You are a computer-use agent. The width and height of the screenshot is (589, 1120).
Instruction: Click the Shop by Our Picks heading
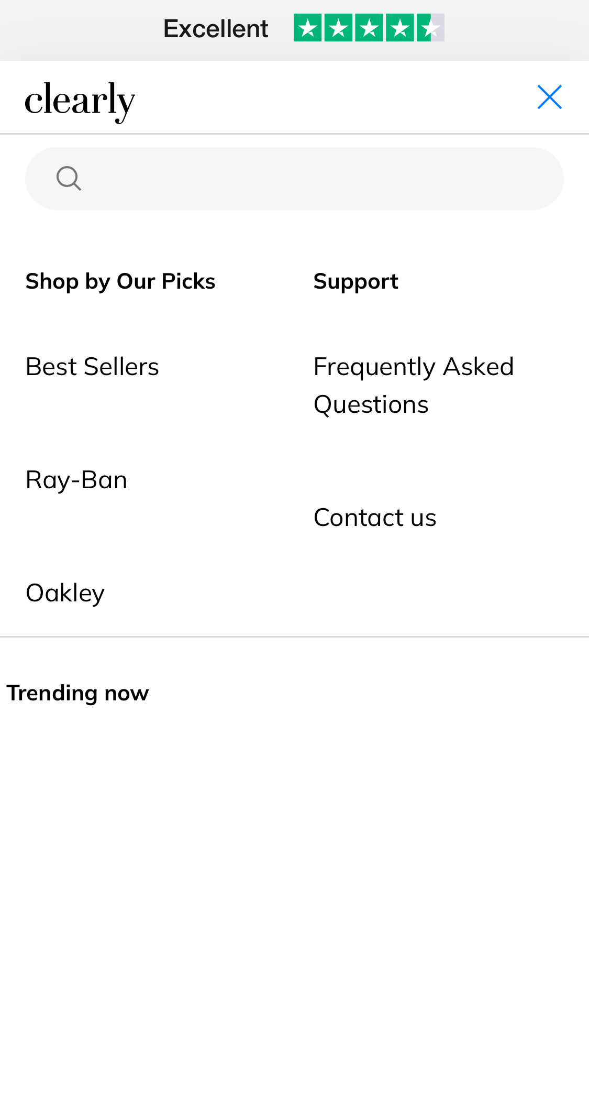(120, 281)
